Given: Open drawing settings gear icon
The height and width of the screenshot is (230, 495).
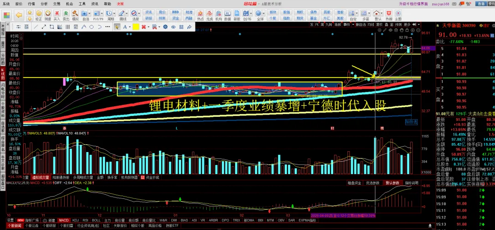Looking at the screenshot, I should click(165, 27).
